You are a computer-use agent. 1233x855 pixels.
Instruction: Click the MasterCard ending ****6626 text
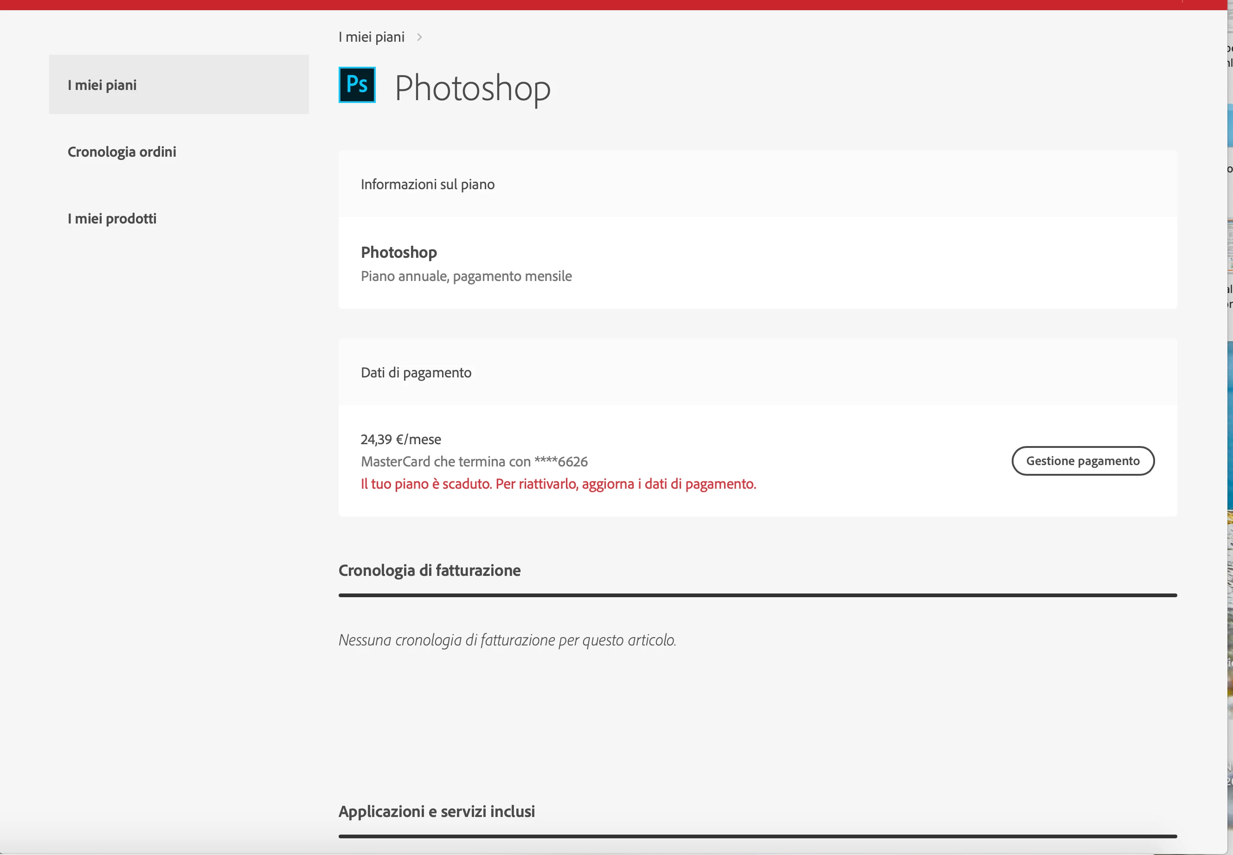(x=474, y=461)
